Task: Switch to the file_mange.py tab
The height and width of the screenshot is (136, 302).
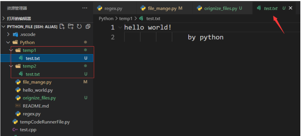Action: tap(161, 8)
